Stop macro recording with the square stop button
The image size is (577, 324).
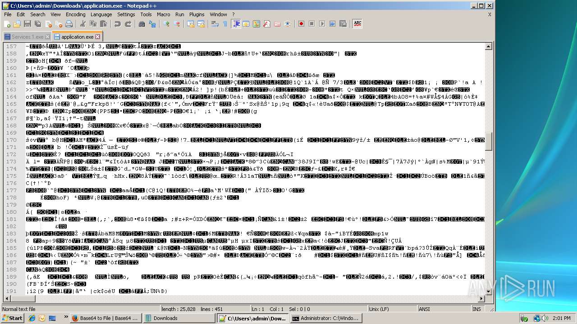[311, 24]
